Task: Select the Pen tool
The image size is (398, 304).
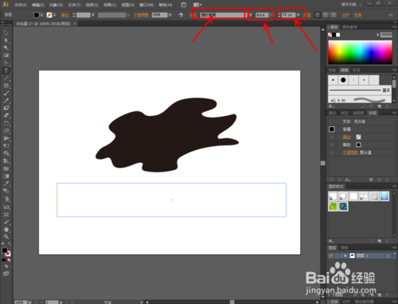Action: pyautogui.click(x=6, y=63)
